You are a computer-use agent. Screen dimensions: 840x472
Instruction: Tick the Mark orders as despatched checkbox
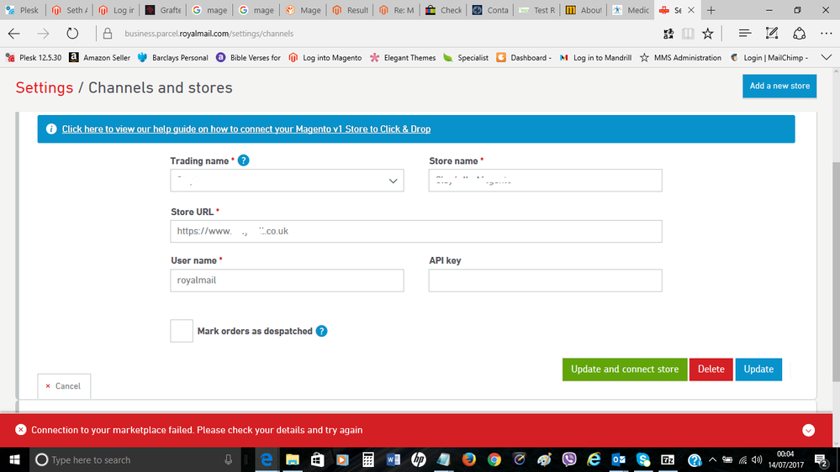coord(182,331)
